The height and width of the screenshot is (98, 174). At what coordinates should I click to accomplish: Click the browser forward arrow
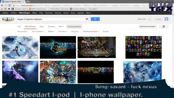(x=6, y=5)
